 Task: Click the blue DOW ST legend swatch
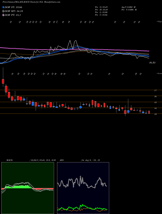pyautogui.click(x=4, y=7)
